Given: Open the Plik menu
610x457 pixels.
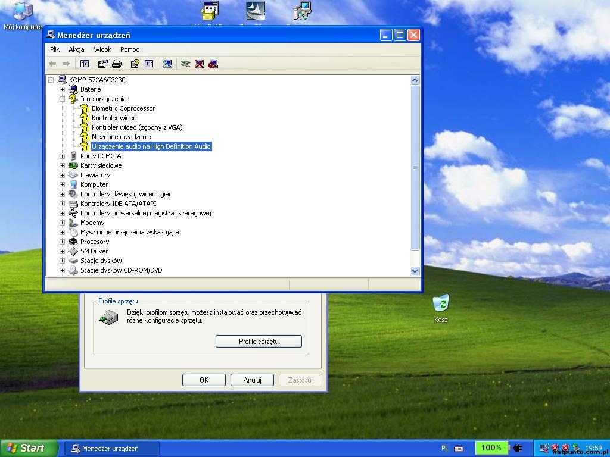Looking at the screenshot, I should [55, 49].
